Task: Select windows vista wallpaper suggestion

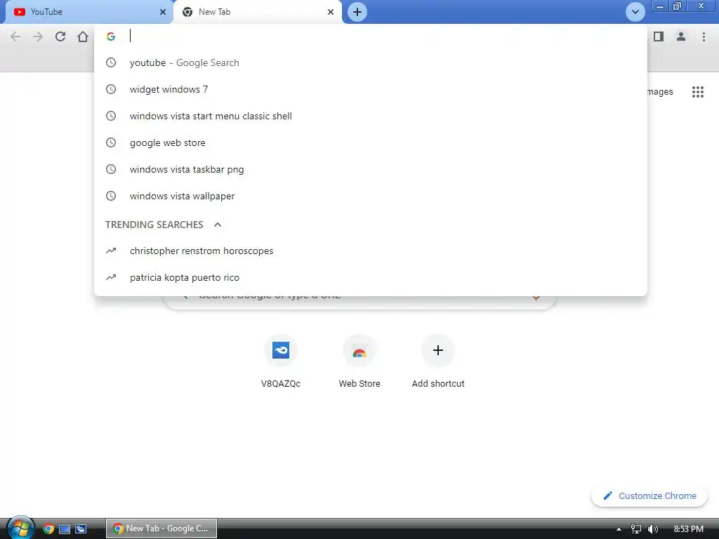Action: click(371, 196)
